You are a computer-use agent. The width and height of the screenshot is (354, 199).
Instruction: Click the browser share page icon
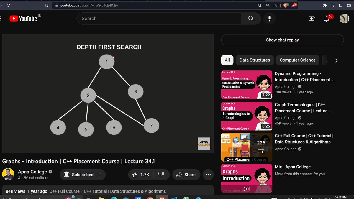pos(276,5)
